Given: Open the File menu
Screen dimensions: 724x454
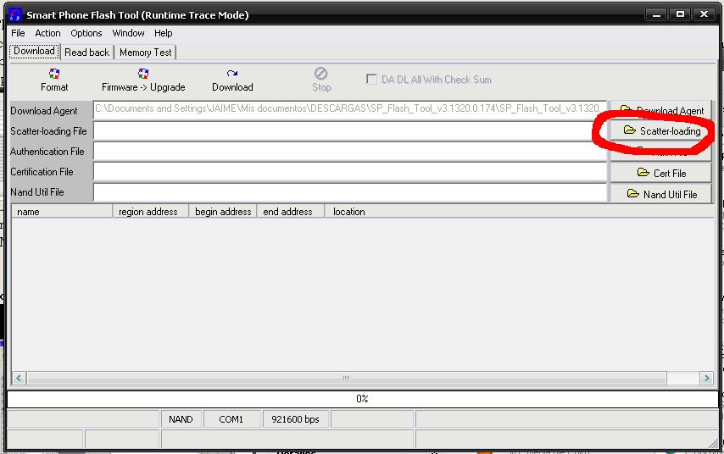Looking at the screenshot, I should (x=18, y=33).
